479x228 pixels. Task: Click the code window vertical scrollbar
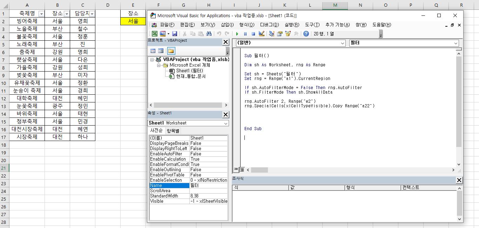click(x=459, y=108)
